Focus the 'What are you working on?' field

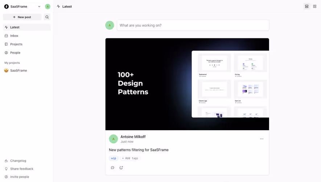tap(193, 25)
